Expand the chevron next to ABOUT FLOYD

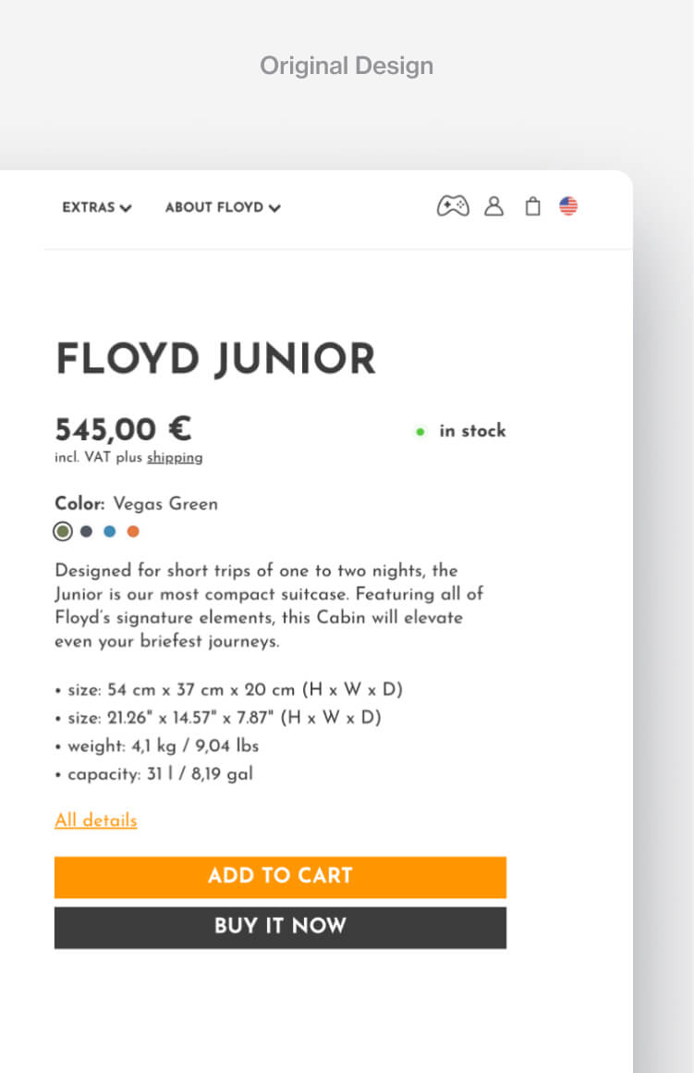(x=274, y=208)
